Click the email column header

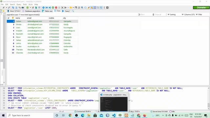37,18
